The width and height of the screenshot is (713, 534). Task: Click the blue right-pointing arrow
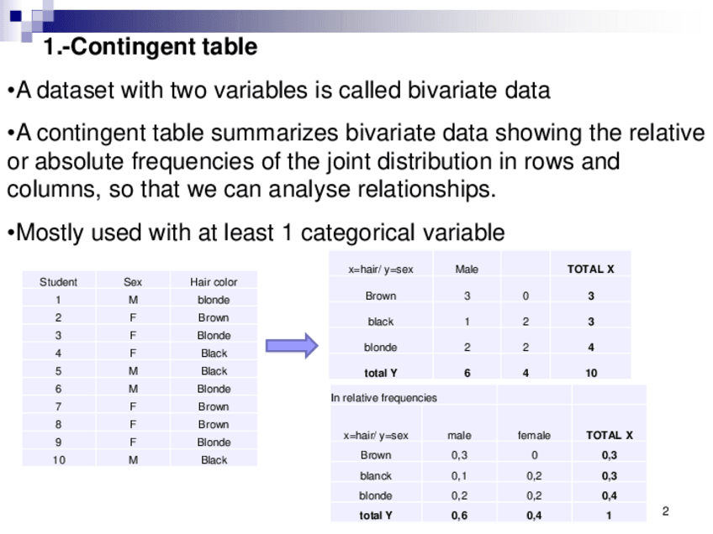point(291,345)
